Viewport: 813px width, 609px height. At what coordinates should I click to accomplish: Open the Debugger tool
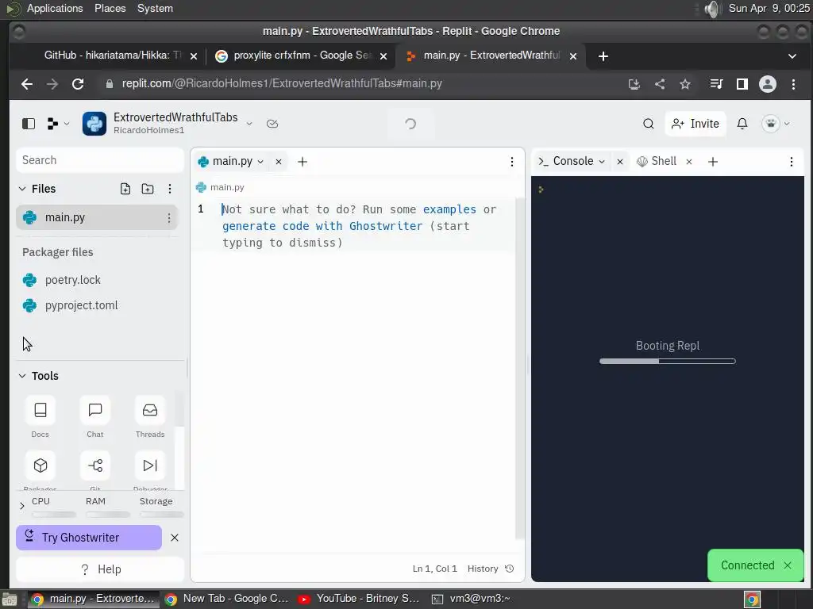[150, 465]
